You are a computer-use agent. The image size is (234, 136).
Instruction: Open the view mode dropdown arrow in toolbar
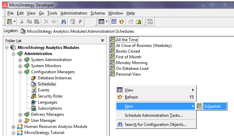coord(107,22)
